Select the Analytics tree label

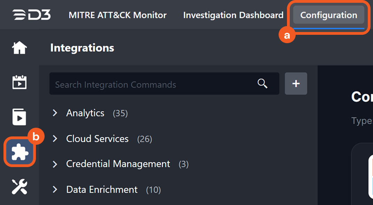85,113
